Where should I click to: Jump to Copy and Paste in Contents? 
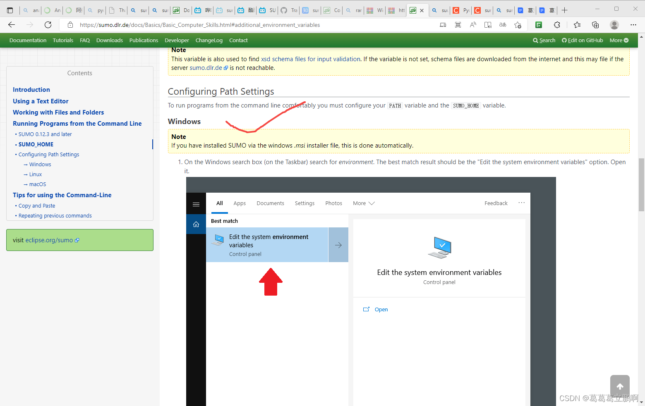(x=37, y=206)
